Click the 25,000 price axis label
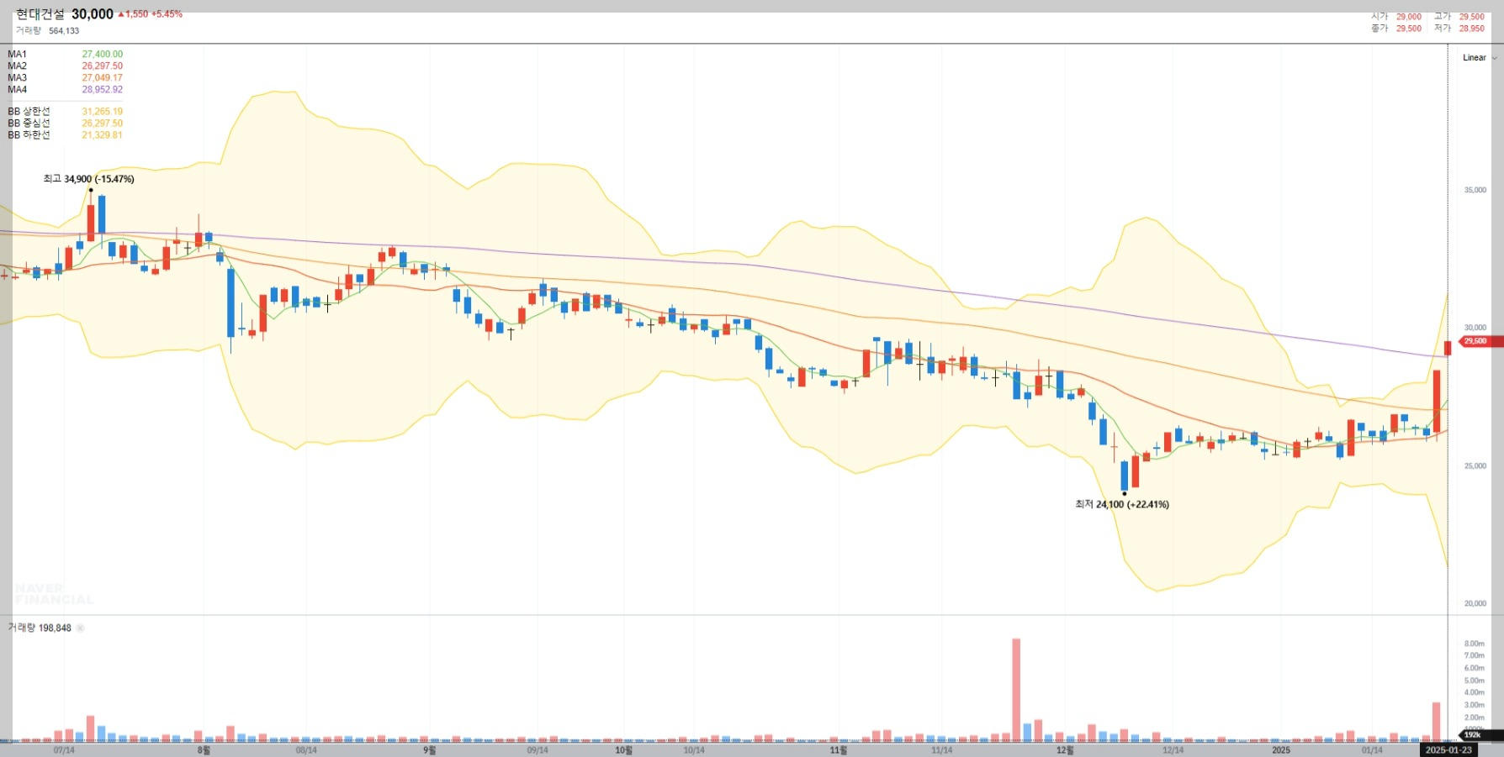Screen dimensions: 1504x757 (1475, 465)
